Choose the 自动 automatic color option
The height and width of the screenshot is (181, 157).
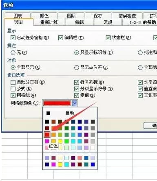[x=70, y=113]
